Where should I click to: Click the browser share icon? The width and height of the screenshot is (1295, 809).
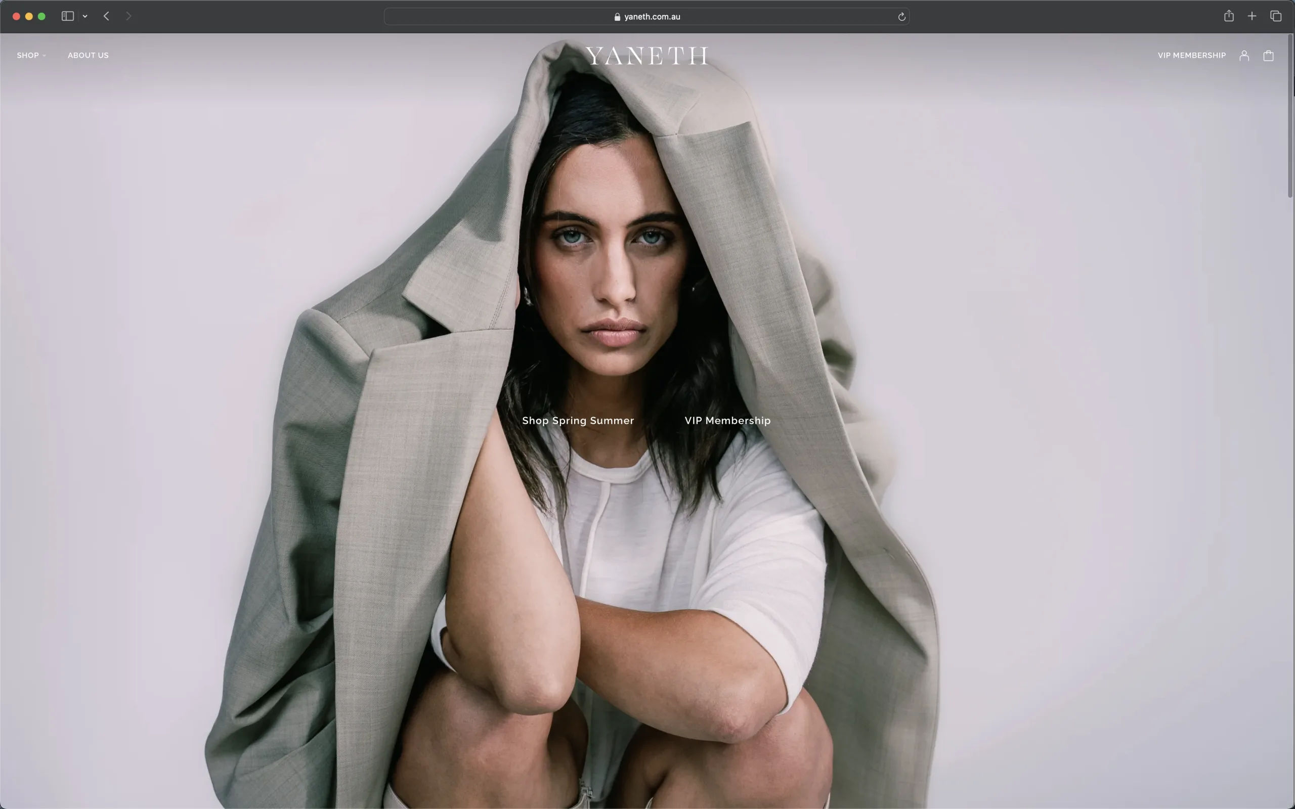1229,17
